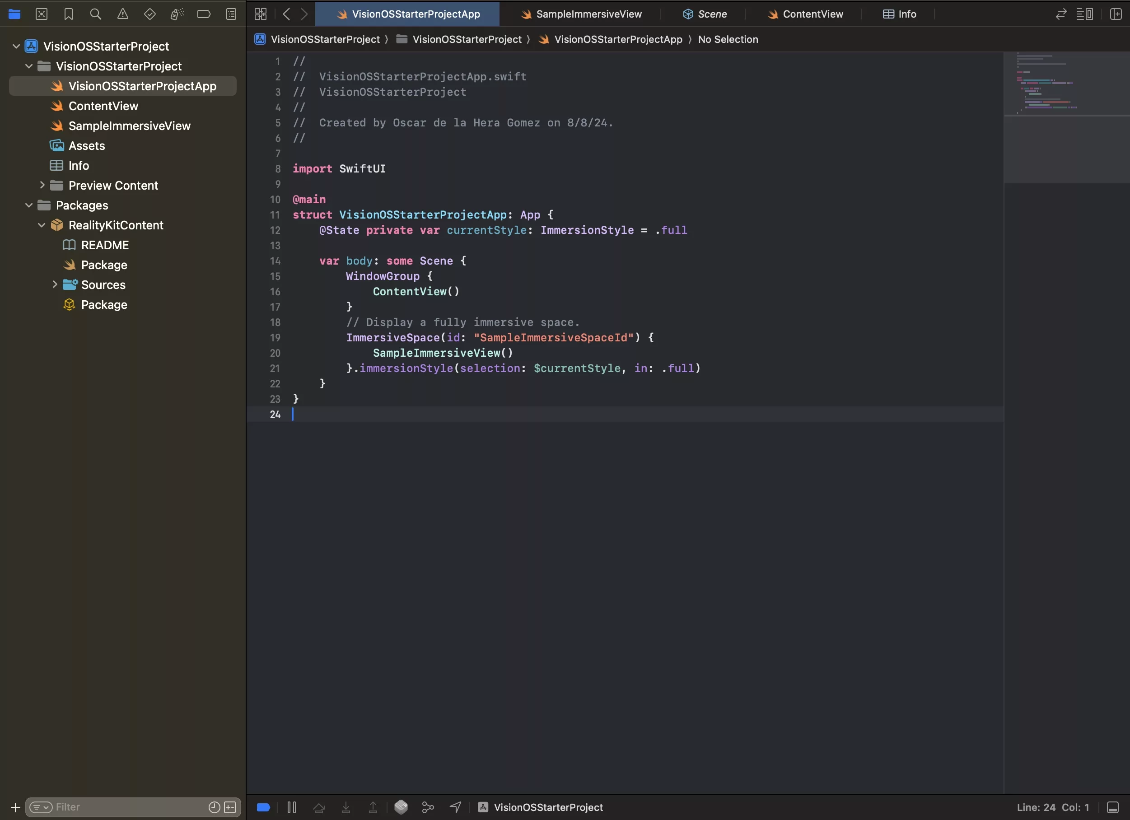The height and width of the screenshot is (820, 1130).
Task: Open the Project navigator folder icon
Action: pyautogui.click(x=14, y=14)
